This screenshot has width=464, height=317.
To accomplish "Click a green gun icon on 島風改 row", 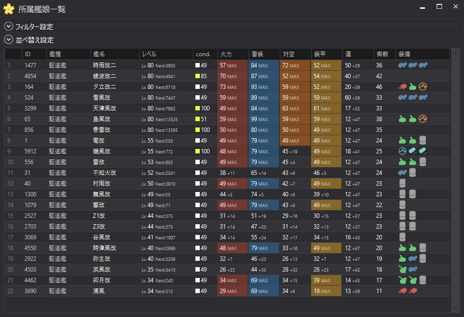I will pyautogui.click(x=401, y=119).
